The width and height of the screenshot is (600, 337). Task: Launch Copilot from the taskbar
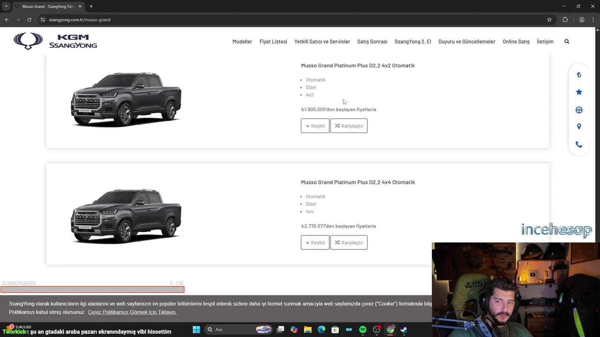coord(294,330)
